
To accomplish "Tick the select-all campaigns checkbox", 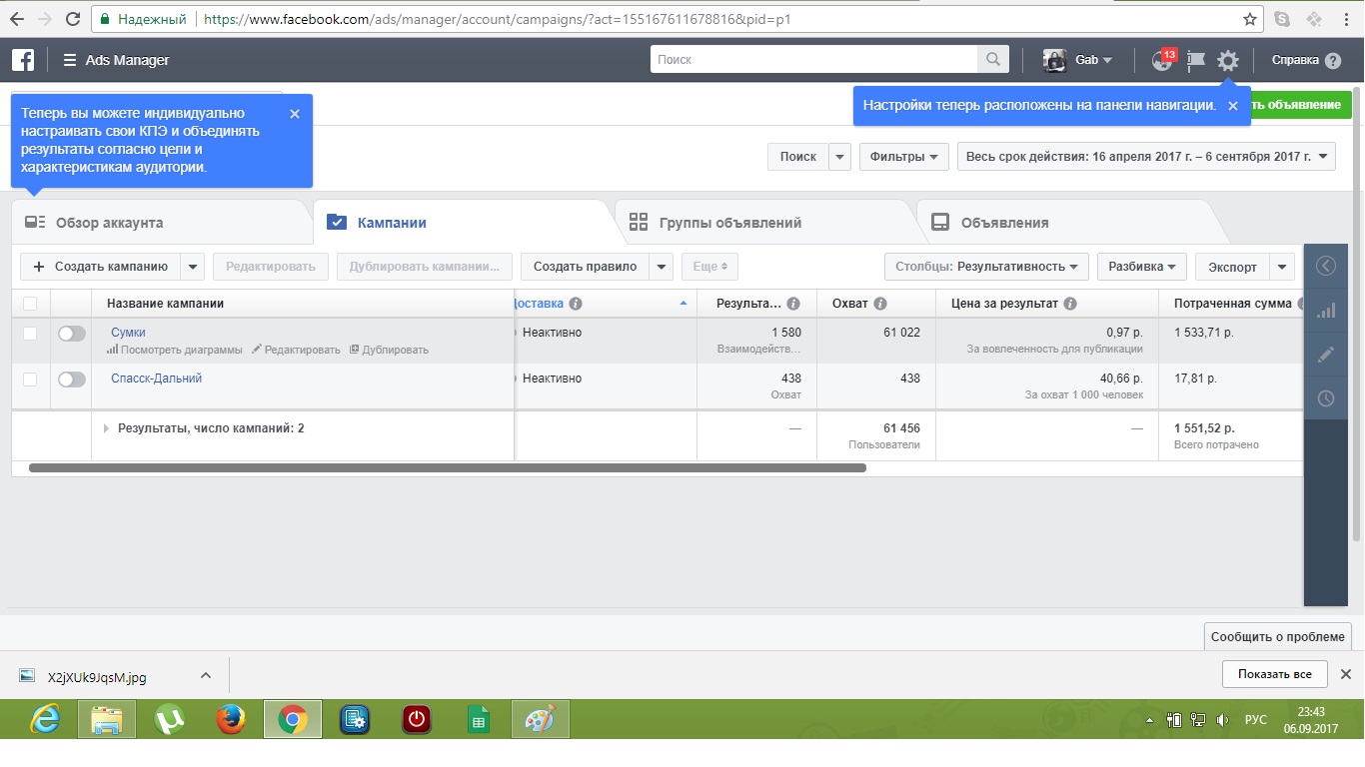I will (30, 304).
